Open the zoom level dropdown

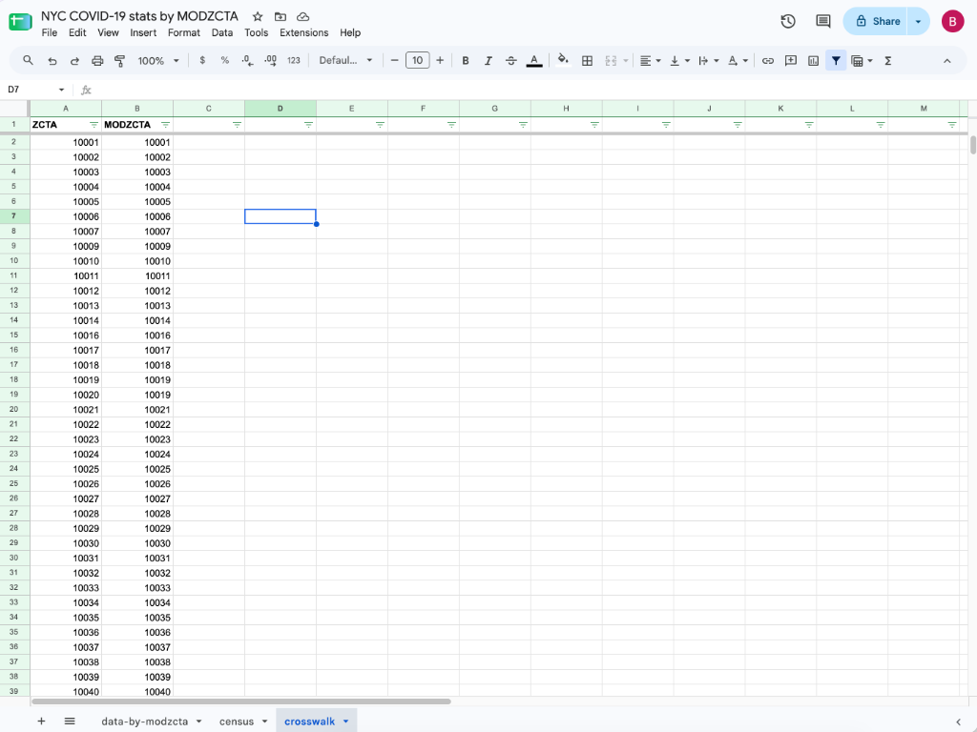coord(158,60)
